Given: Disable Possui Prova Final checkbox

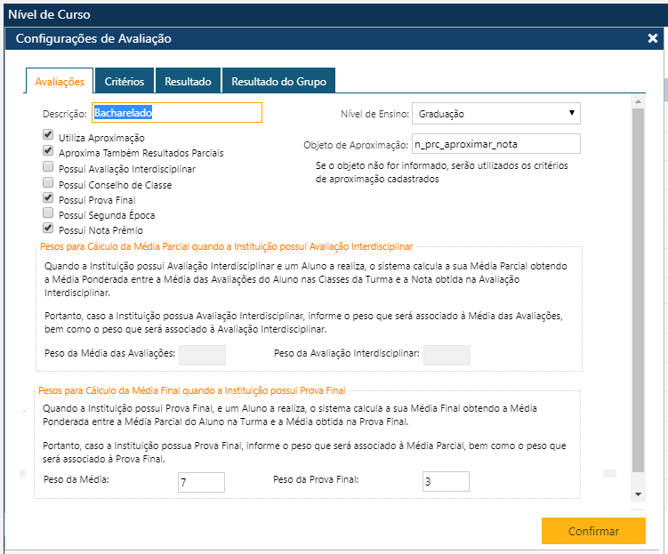Looking at the screenshot, I should click(48, 198).
